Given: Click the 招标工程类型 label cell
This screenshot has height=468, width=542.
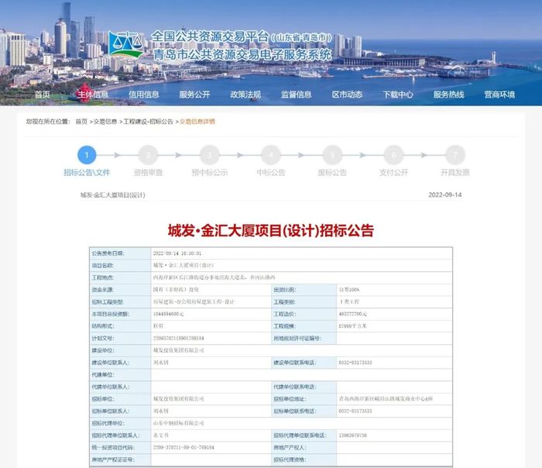Looking at the screenshot, I should click(x=120, y=301).
